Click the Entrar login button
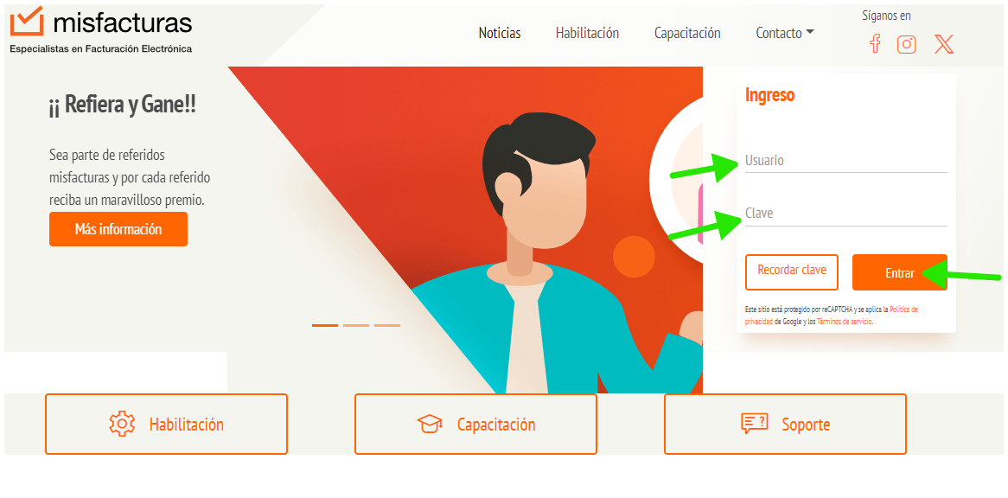1008x498 pixels. tap(899, 272)
